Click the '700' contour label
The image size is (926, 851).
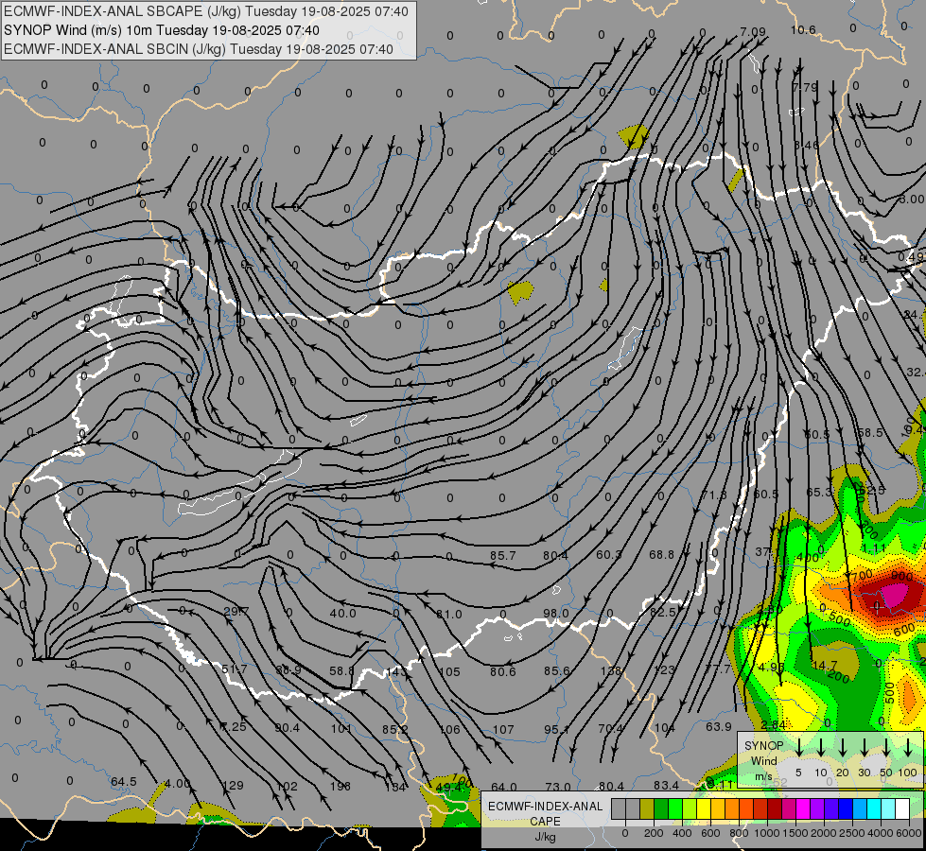[862, 574]
